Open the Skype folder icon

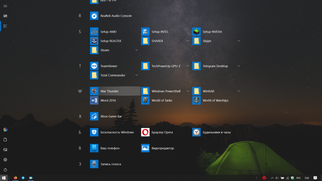coord(196,41)
